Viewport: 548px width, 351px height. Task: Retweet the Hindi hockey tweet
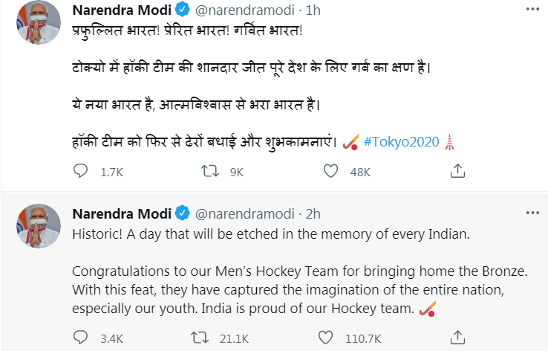point(210,173)
